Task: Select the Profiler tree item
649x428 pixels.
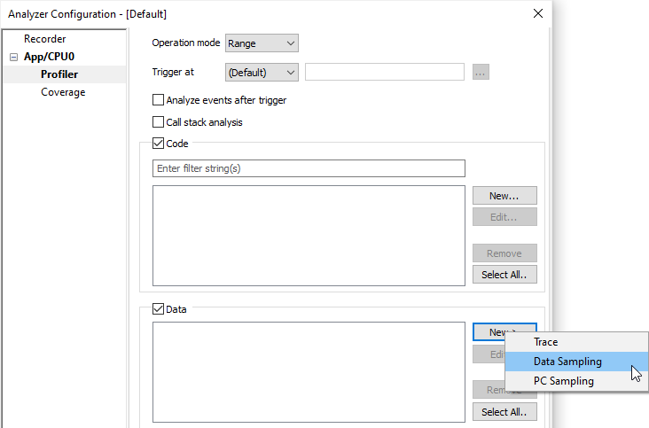Action: [x=59, y=74]
